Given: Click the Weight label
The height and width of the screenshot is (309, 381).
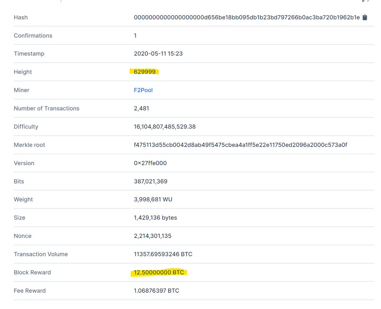Looking at the screenshot, I should point(23,199).
